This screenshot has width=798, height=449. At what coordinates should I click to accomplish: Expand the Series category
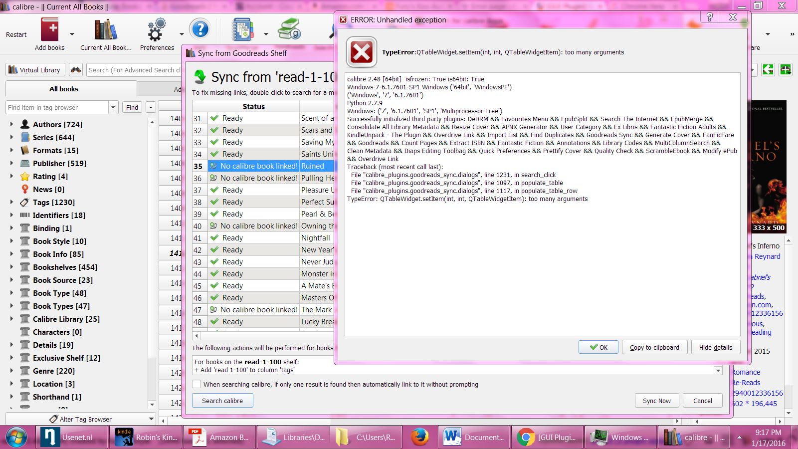pyautogui.click(x=11, y=137)
